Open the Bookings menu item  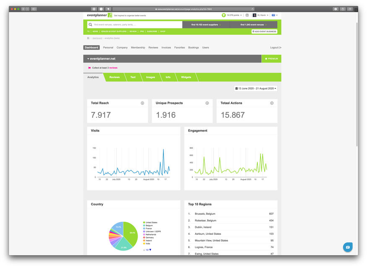click(193, 47)
